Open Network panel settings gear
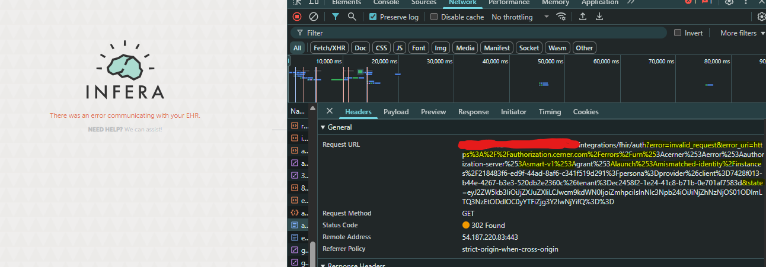This screenshot has height=267, width=766. (x=761, y=17)
